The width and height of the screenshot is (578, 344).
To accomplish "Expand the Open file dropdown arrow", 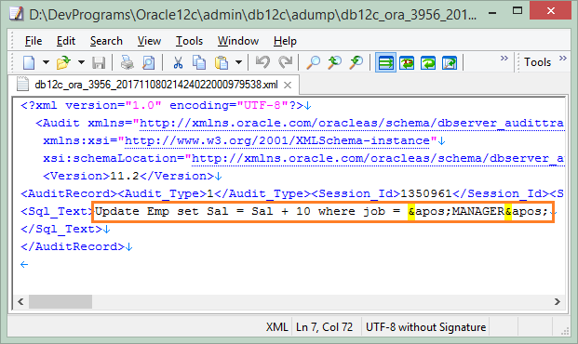I will coord(81,62).
